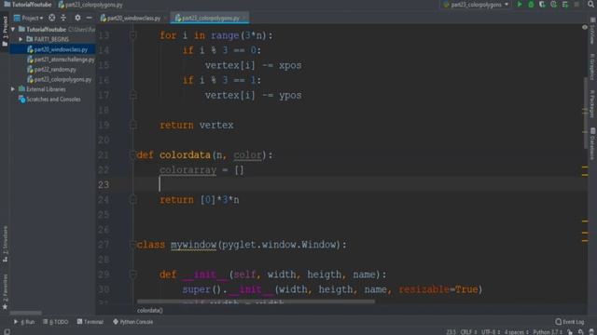
Task: Open the Python Console
Action: click(x=132, y=322)
